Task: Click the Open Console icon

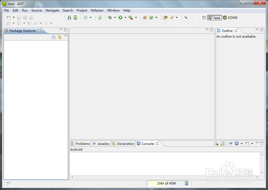Action: [x=247, y=144]
